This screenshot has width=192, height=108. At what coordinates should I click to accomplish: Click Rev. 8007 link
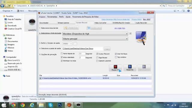[147, 19]
